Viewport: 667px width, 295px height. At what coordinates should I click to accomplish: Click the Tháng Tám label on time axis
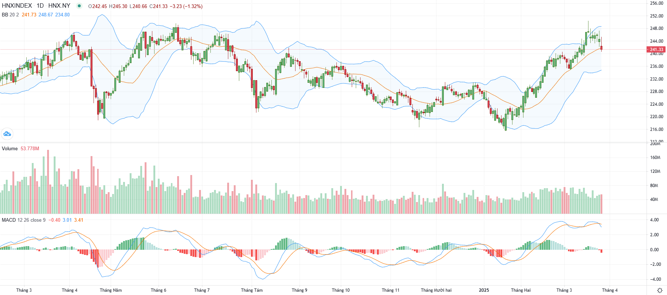tap(252, 290)
